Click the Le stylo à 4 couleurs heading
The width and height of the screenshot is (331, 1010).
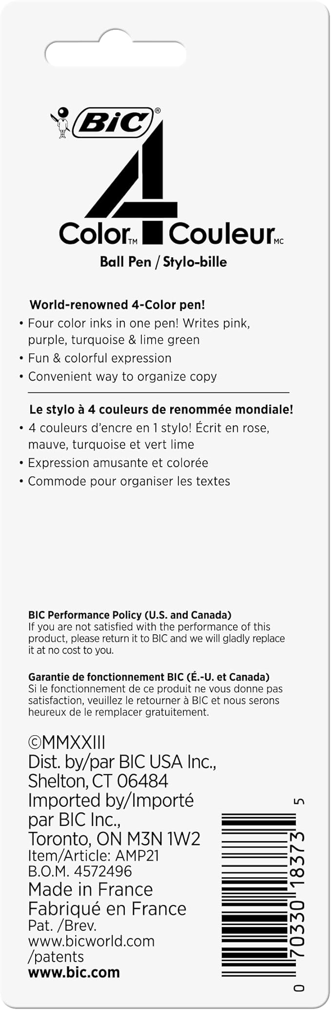click(161, 410)
